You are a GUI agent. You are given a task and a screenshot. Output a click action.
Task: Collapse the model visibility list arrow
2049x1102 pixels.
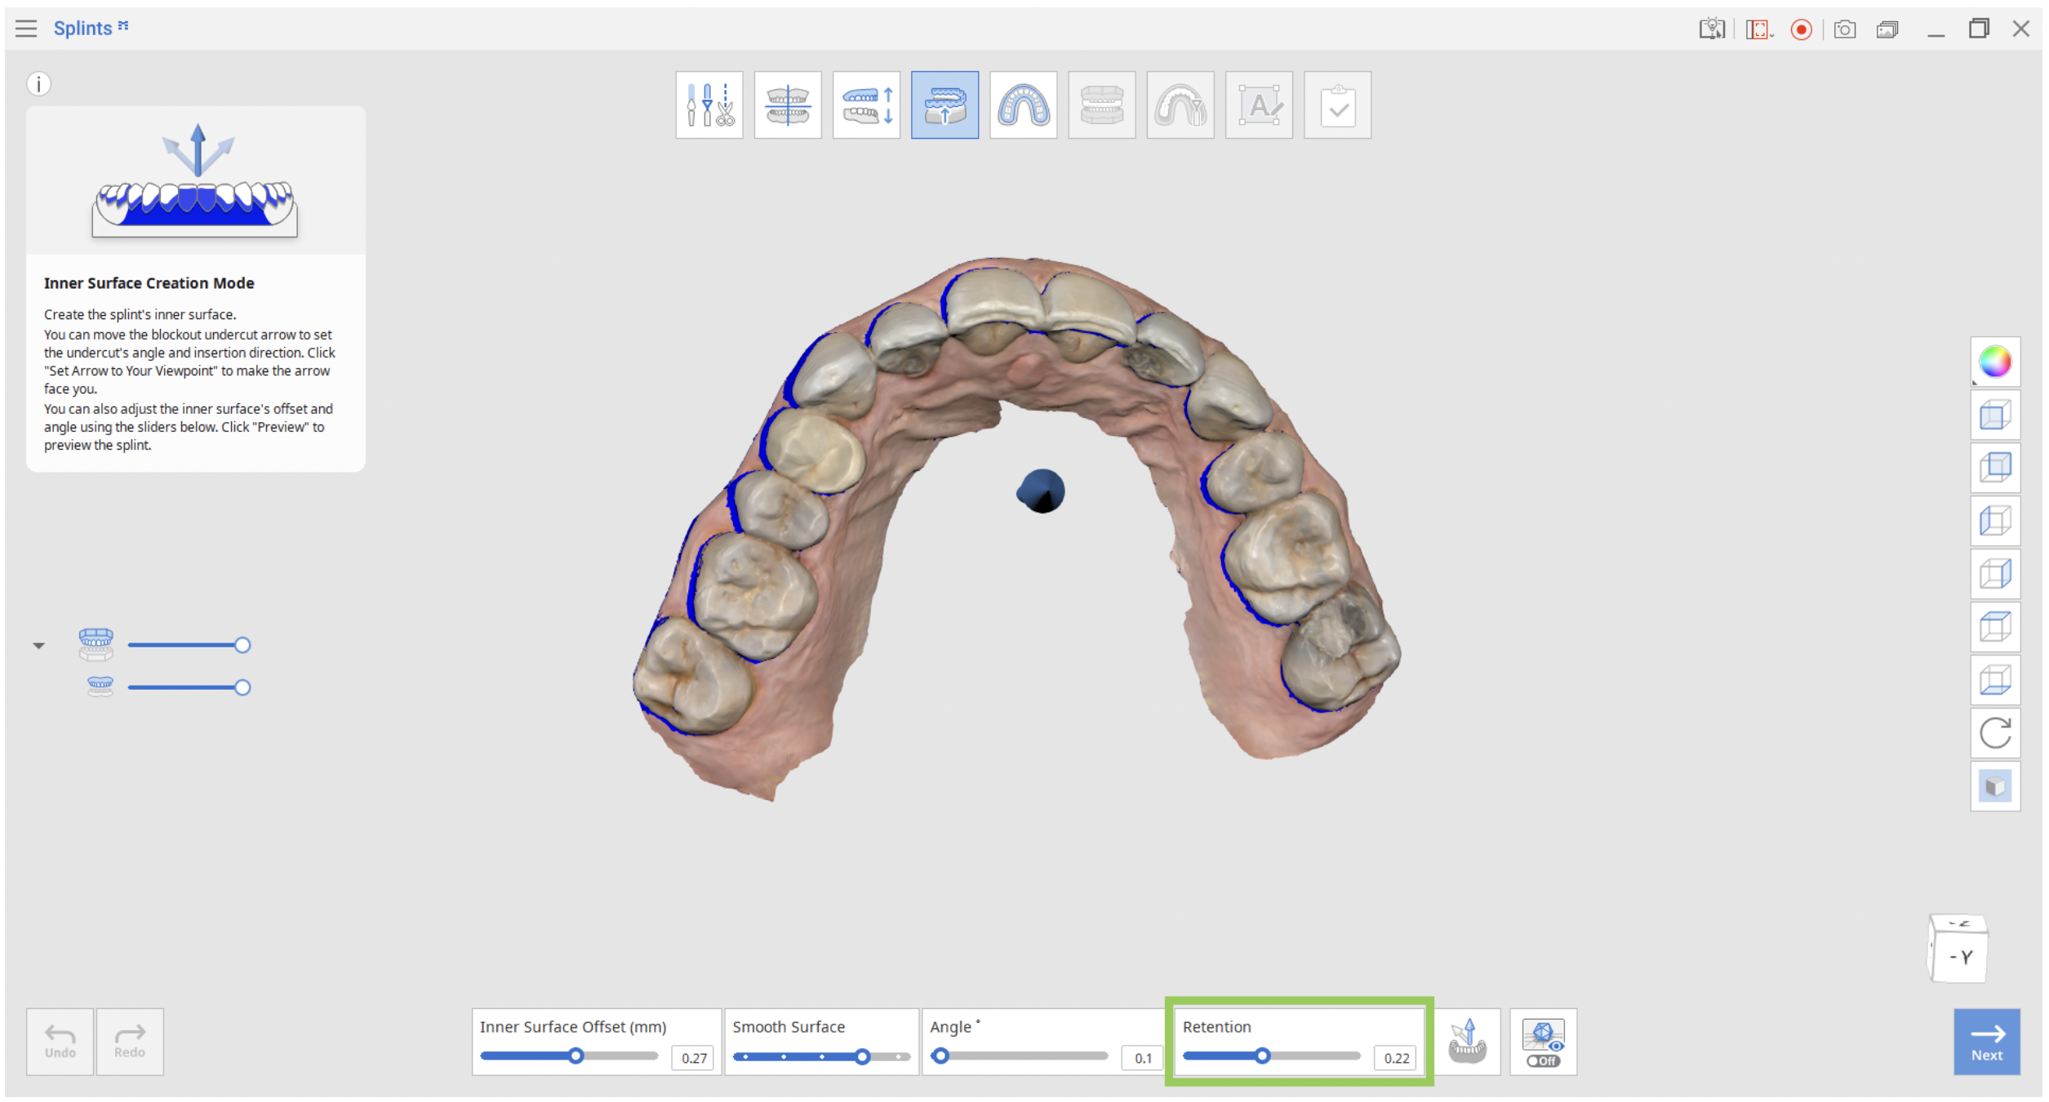click(x=38, y=646)
